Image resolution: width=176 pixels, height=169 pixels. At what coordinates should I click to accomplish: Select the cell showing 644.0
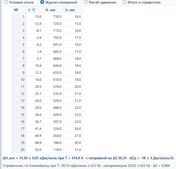pos(53,66)
